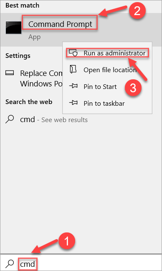Click the Best match heading
162x271 pixels.
[23, 5]
